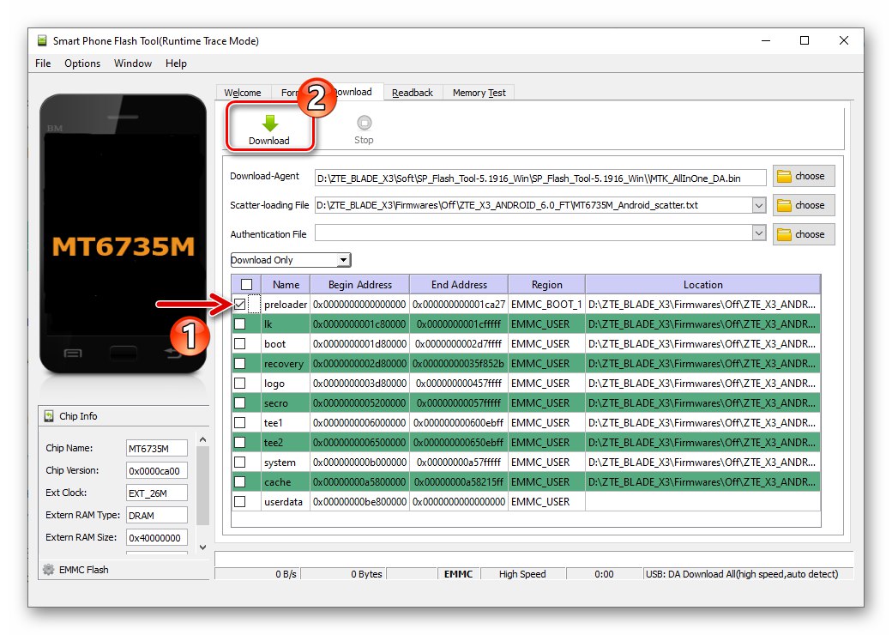Viewport: 892px width, 635px height.
Task: Click the High Speed status bar entry
Action: [x=522, y=574]
